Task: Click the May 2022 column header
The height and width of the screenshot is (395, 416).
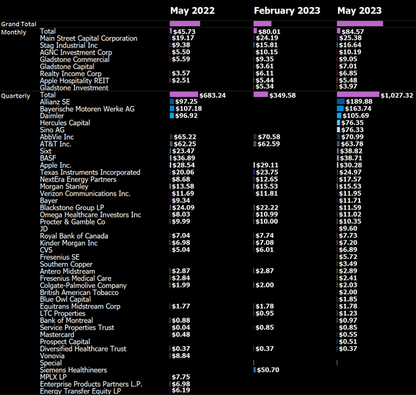Action: [192, 10]
